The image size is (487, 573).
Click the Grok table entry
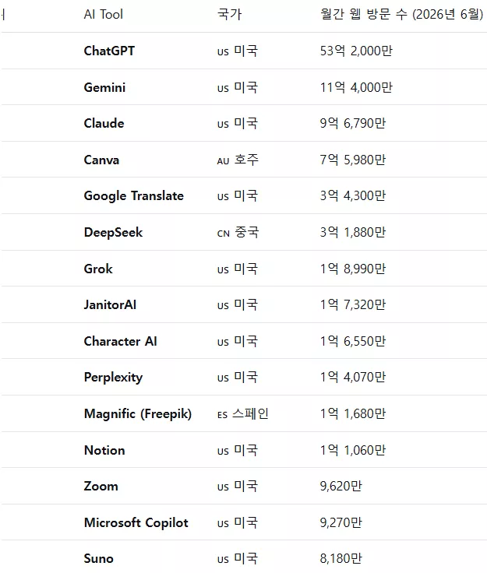pos(98,269)
